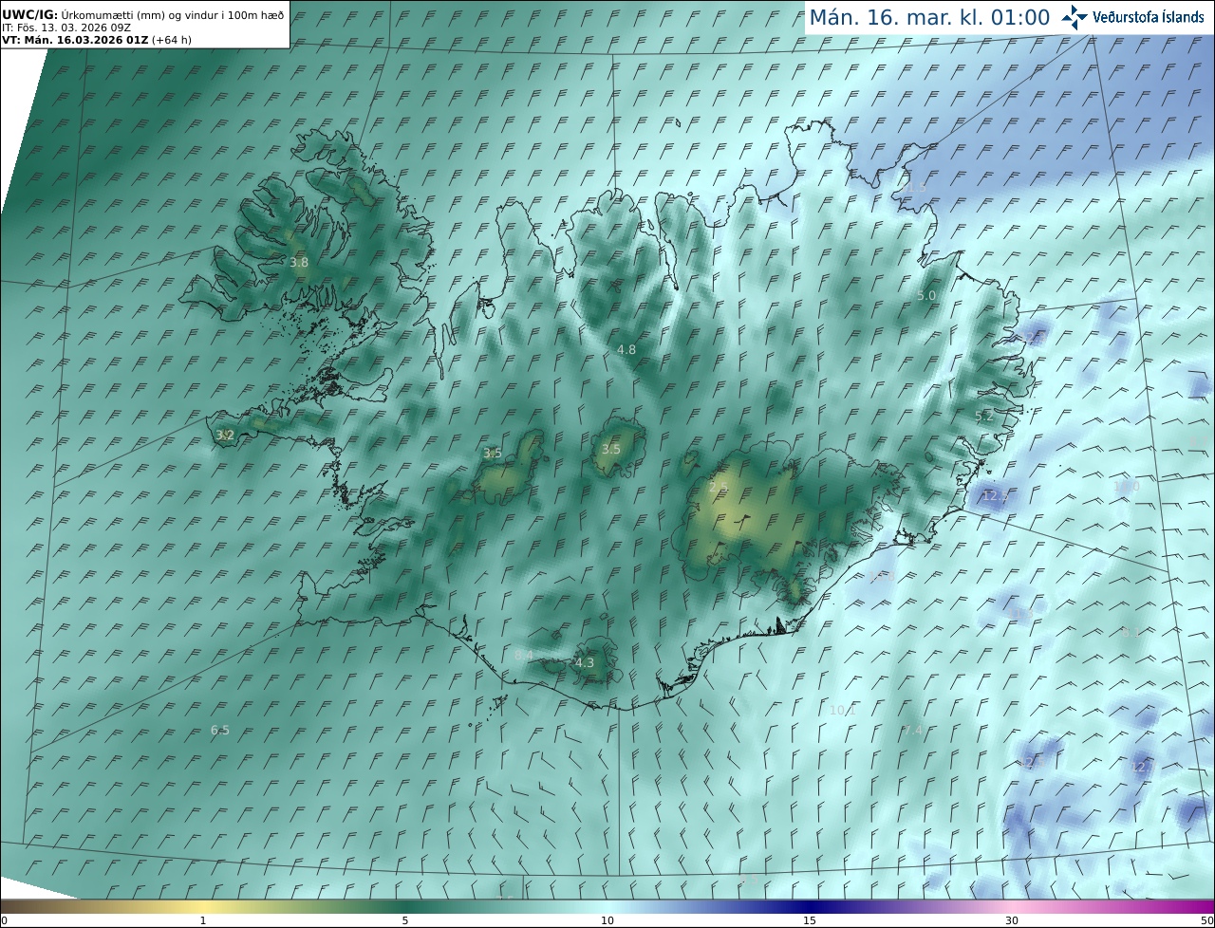Click the "15" tick on the color scale
Screen dimensions: 1215x928
pos(810,920)
